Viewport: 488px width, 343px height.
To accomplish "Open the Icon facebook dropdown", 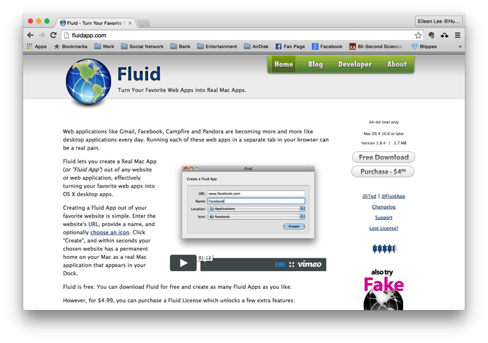I will [256, 216].
